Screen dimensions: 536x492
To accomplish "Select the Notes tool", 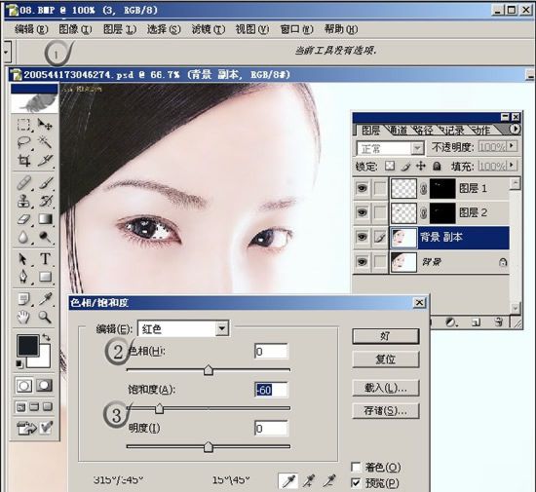I will 23,300.
